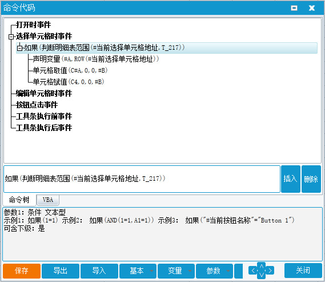Screen dimensions: 325x282
Task: Collapse the 选择单元格时事件 tree node
Action: 11,37
